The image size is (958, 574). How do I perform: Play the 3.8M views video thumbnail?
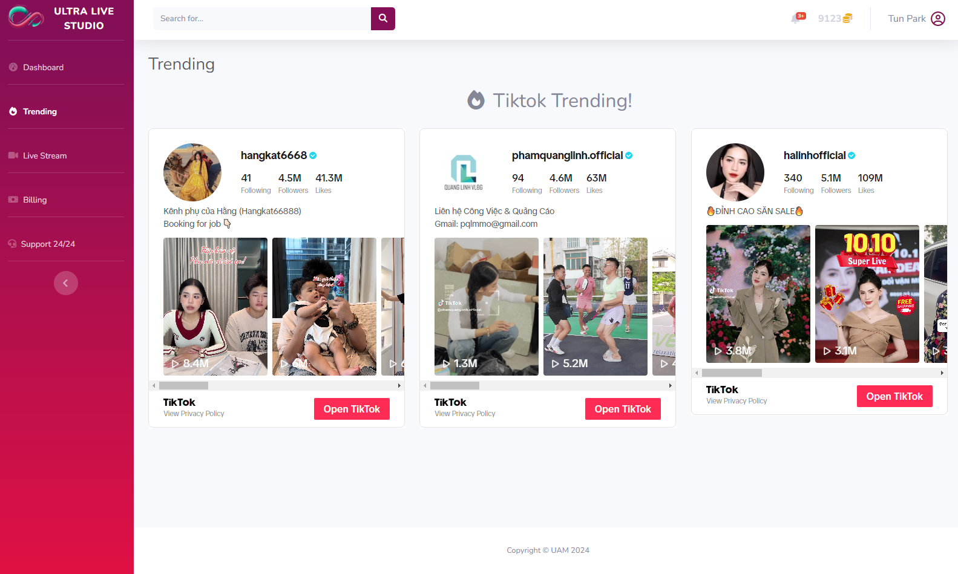758,294
